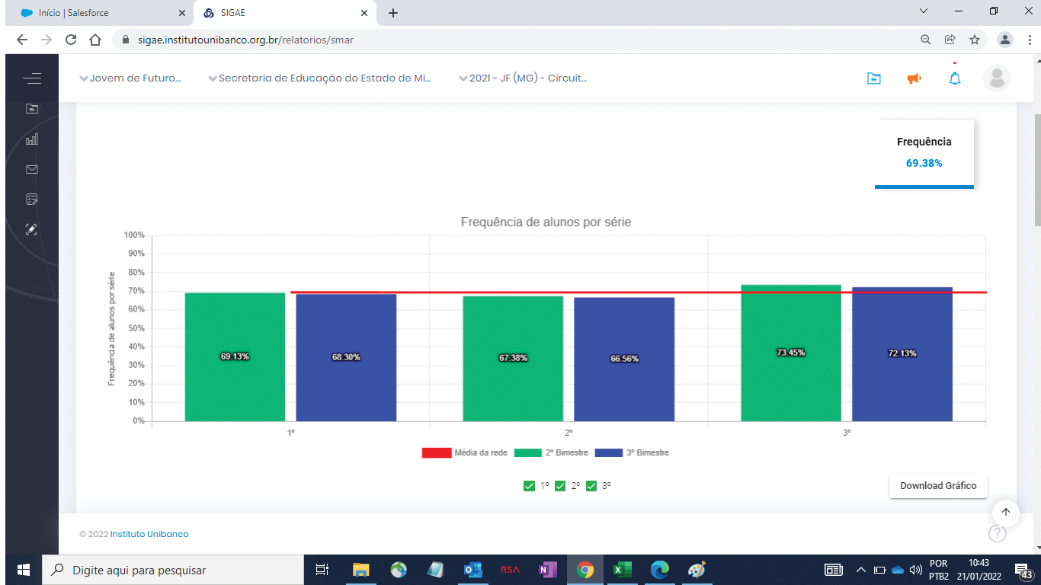This screenshot has height=585, width=1041.
Task: Click the zoom magnifier icon in address bar
Action: point(926,40)
